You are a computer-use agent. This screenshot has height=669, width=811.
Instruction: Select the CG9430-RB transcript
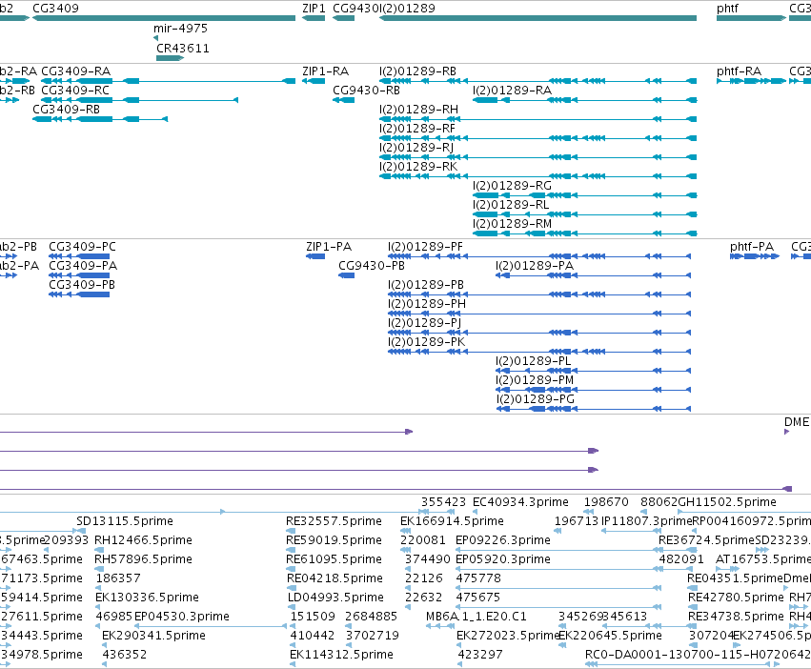click(366, 90)
